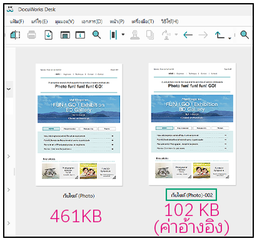Open the เอกสาร(D) menu
Image resolution: width=257 pixels, height=241 pixels.
pyautogui.click(x=92, y=21)
